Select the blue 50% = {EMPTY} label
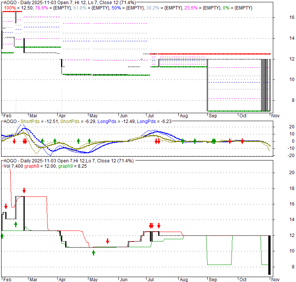The height and width of the screenshot is (282, 296). (x=128, y=8)
